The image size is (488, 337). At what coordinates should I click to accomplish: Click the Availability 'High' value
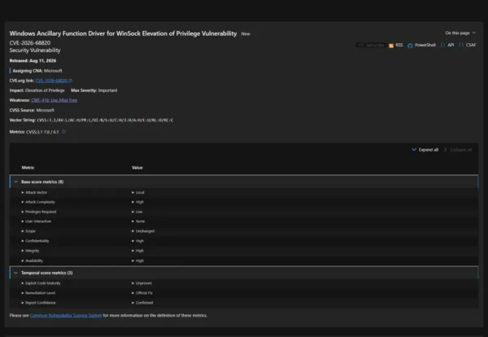coord(139,260)
